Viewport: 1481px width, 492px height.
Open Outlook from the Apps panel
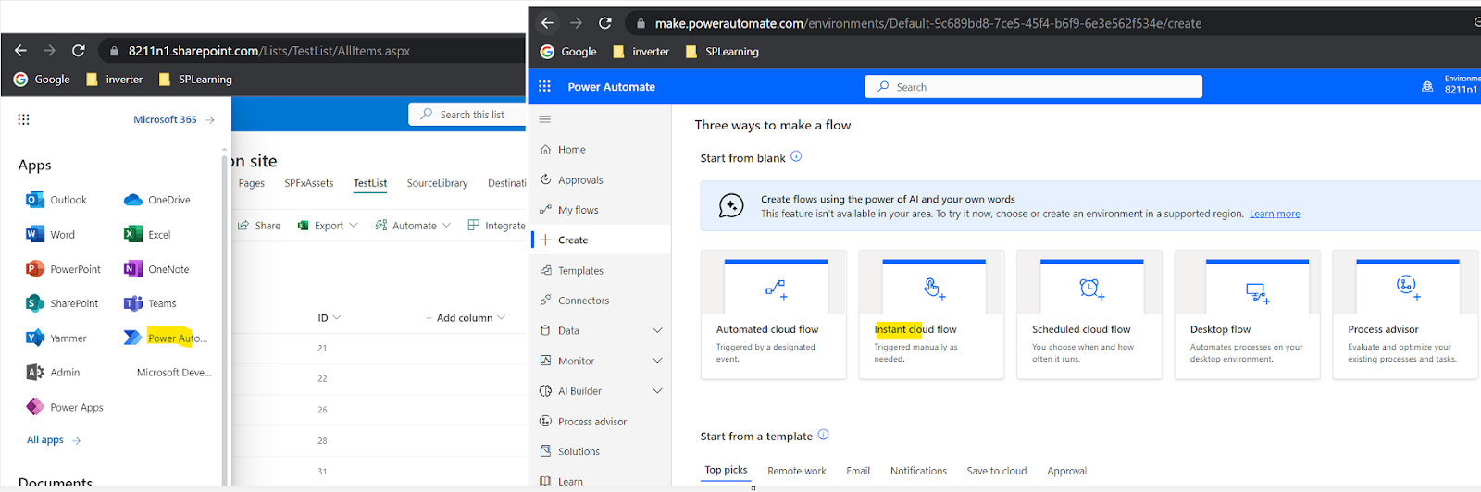tap(56, 200)
